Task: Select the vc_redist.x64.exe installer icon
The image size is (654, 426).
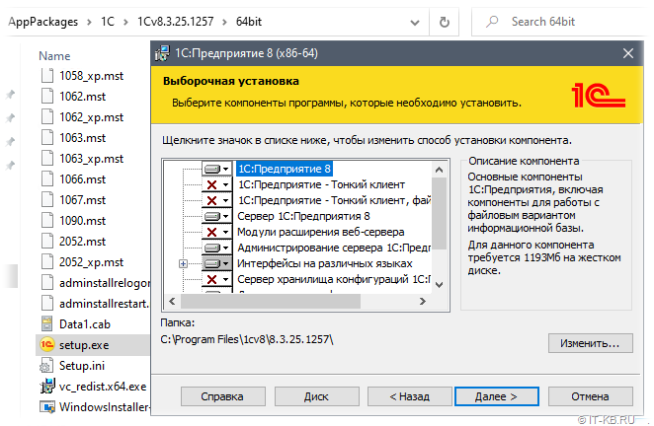Action: pyautogui.click(x=47, y=386)
